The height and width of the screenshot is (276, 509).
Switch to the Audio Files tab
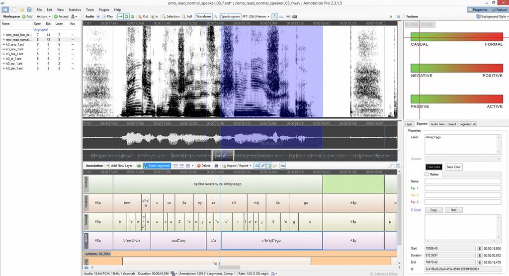coord(437,124)
